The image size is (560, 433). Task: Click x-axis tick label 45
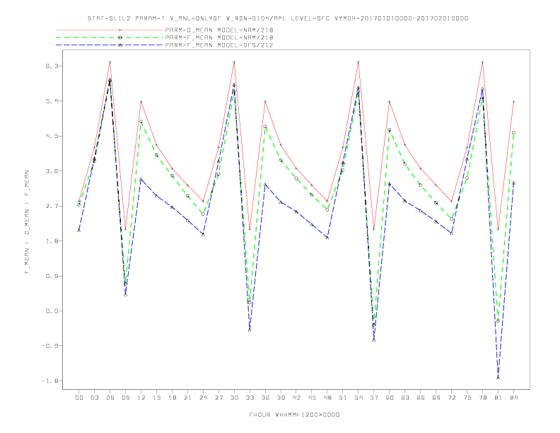tap(312, 398)
